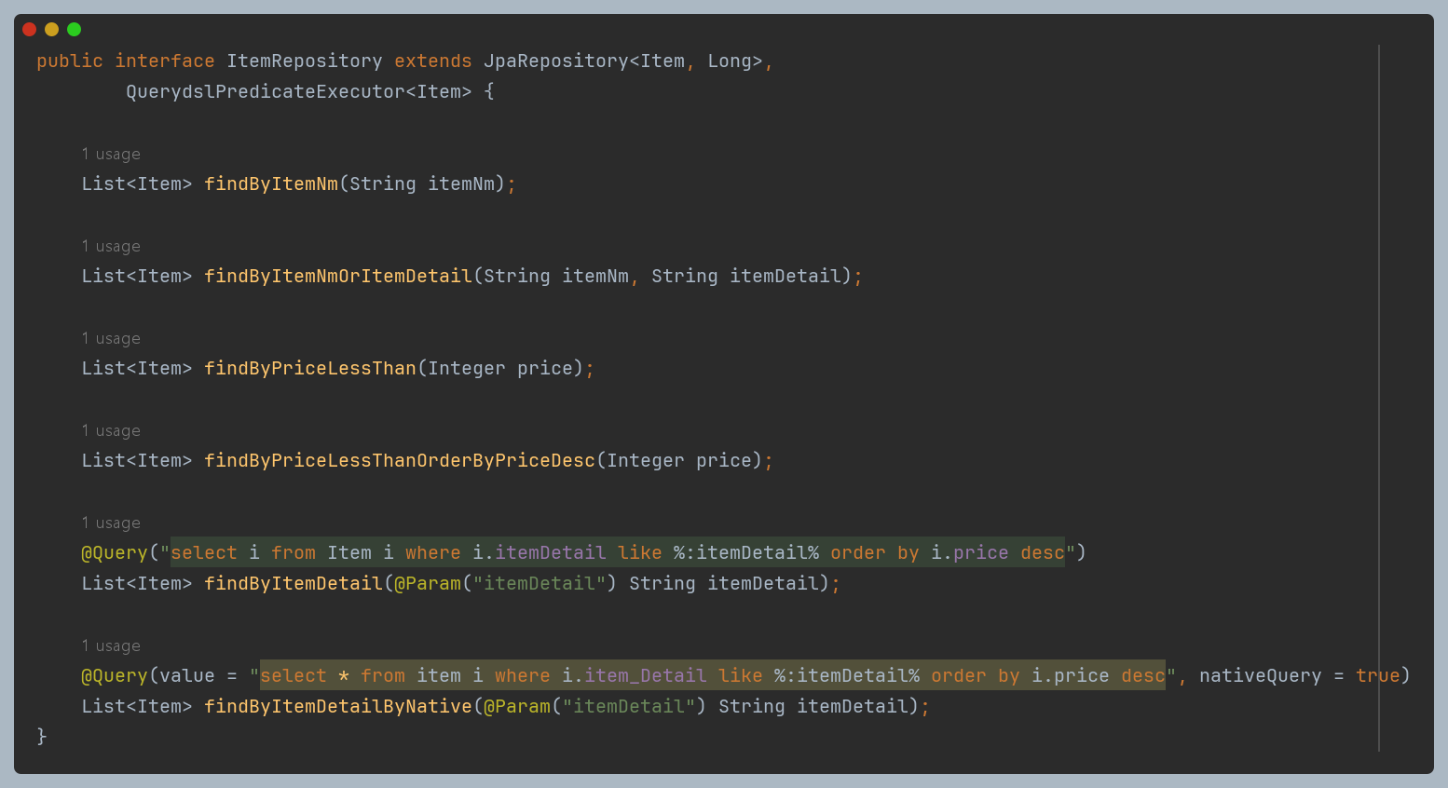This screenshot has height=788, width=1448.
Task: Show usages above the native @Query annotation
Action: click(111, 645)
